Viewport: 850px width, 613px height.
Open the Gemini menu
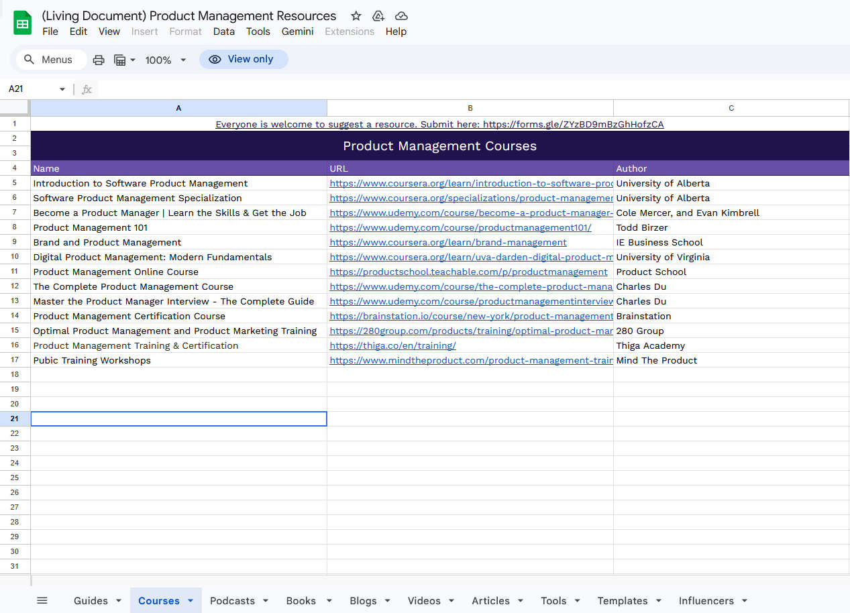pyautogui.click(x=298, y=32)
